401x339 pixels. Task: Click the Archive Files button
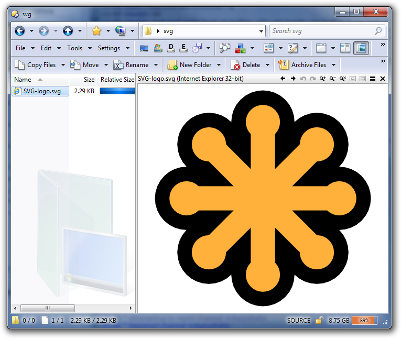302,65
